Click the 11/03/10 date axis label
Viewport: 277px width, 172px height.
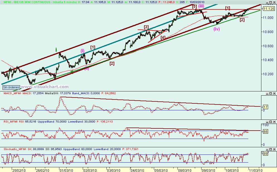click(256, 170)
